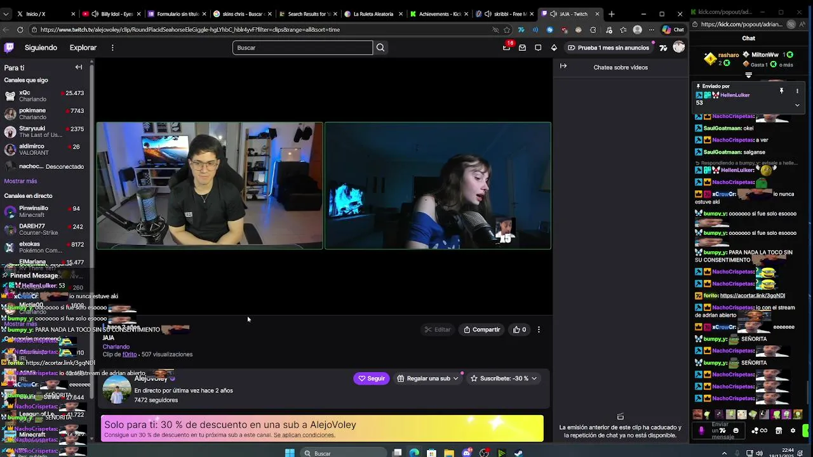Open the three-dot menu next to Explorar
This screenshot has height=457, width=813.
click(x=112, y=48)
